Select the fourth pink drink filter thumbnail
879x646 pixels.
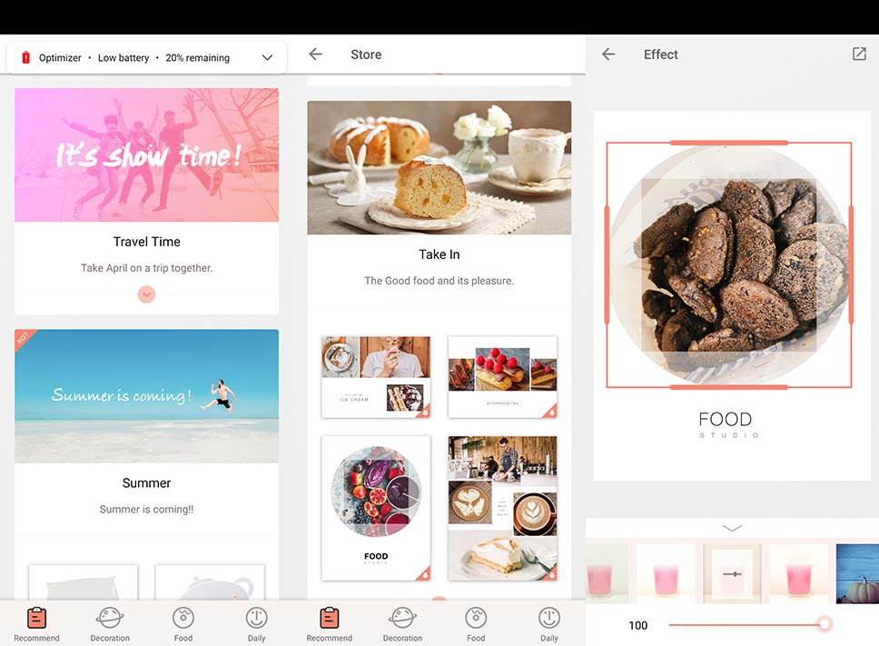(x=799, y=573)
